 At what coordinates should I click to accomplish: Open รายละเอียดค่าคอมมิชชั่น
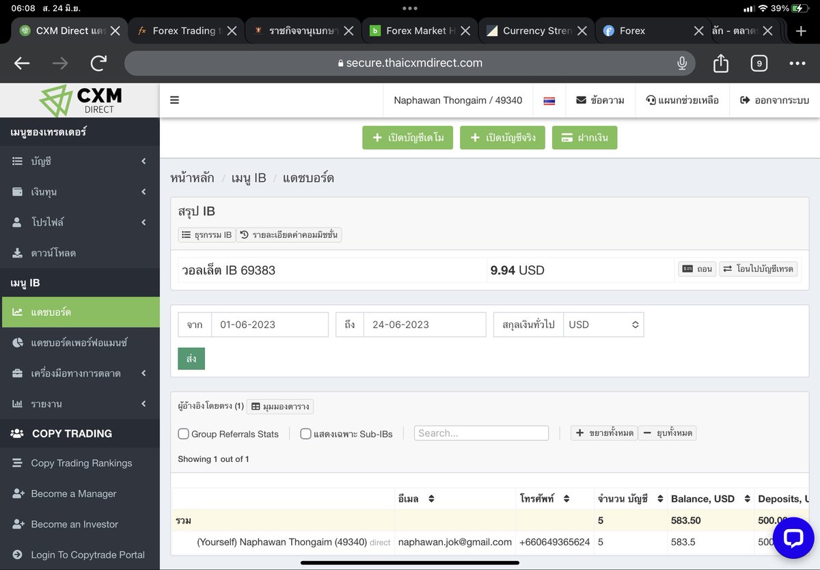point(288,234)
